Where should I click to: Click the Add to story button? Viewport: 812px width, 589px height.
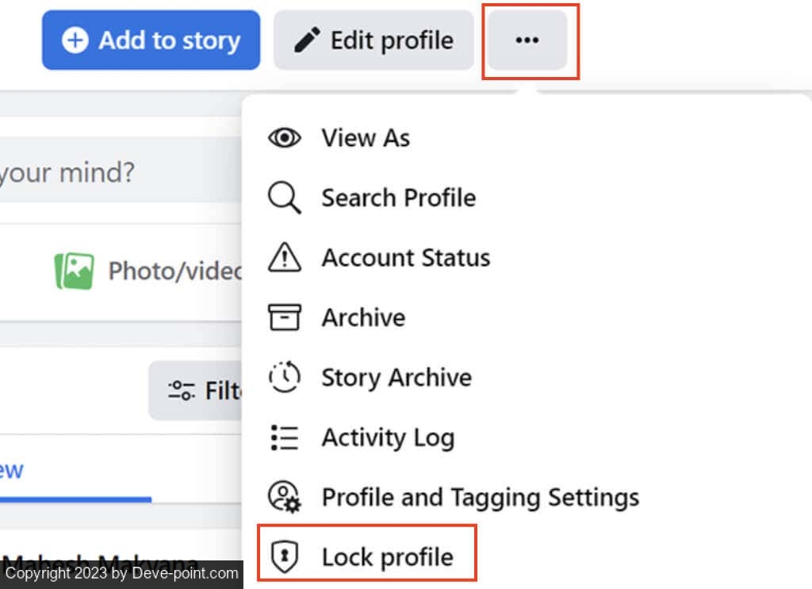tap(151, 40)
